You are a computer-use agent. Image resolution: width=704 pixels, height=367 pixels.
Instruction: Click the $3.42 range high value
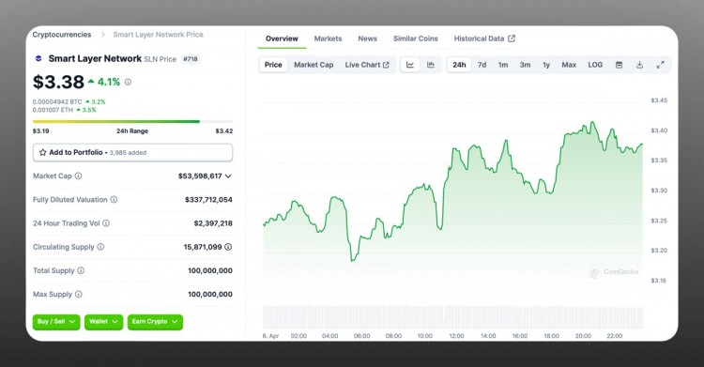click(x=224, y=131)
